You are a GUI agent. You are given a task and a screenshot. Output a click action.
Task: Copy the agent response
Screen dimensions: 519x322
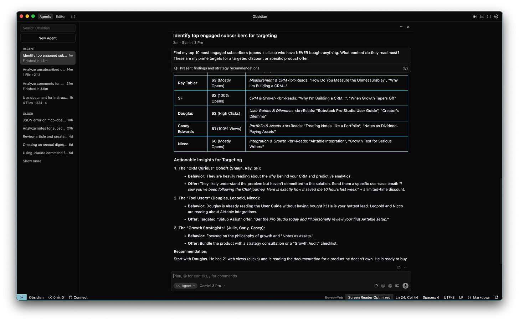[399, 268]
